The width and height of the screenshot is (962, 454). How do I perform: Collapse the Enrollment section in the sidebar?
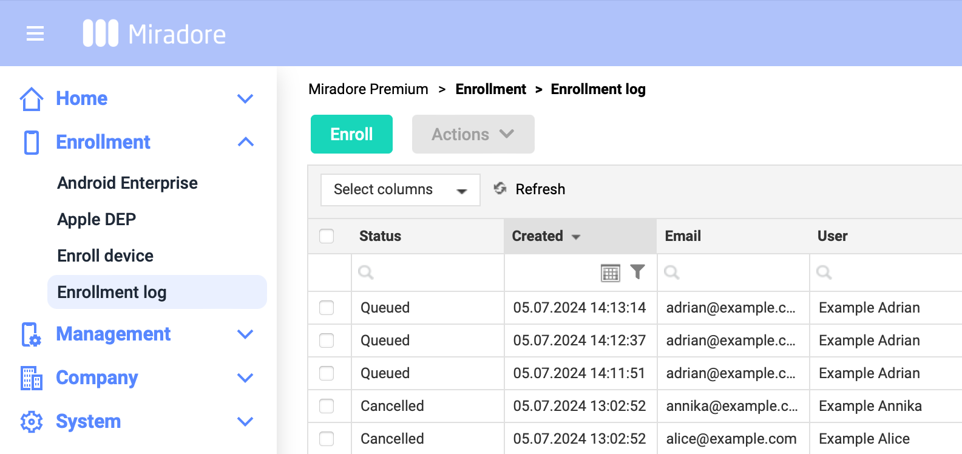[x=245, y=141]
